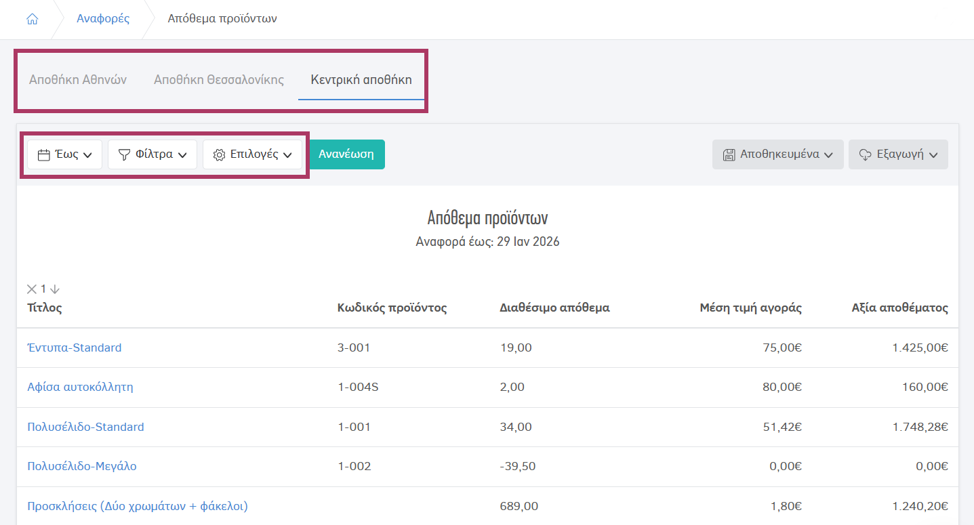Click the gear icon on Επιλογές button
974x525 pixels.
(x=219, y=155)
